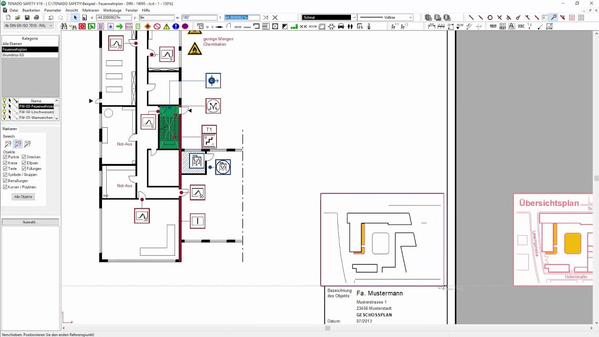This screenshot has height=337, width=599.
Task: Click the x coordinate input field
Action: (114, 17)
